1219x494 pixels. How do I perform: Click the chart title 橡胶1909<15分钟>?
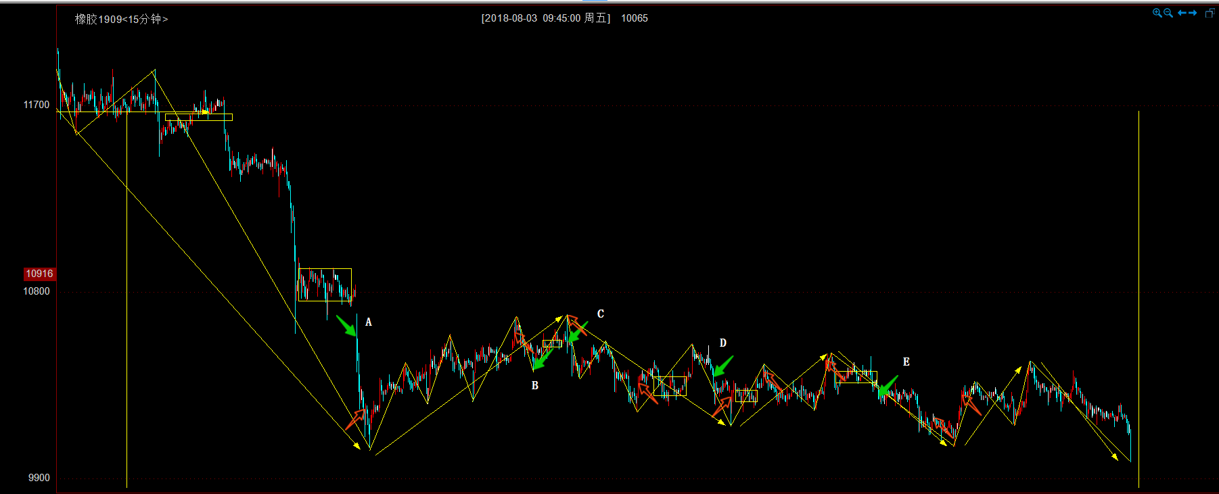click(121, 19)
